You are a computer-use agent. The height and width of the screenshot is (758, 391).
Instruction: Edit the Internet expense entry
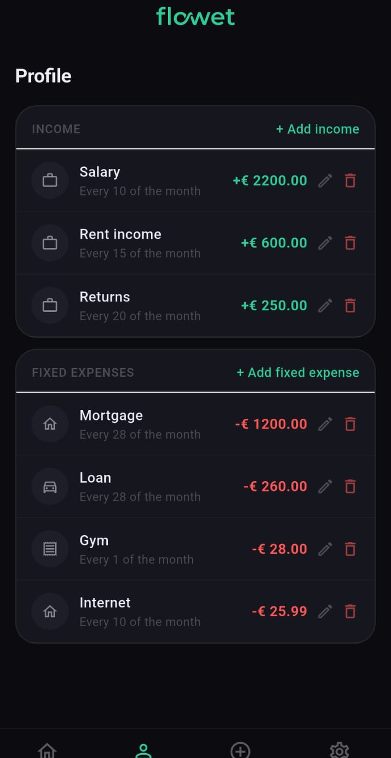(x=325, y=611)
